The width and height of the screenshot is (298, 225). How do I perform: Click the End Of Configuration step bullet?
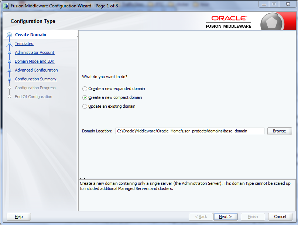(9, 97)
